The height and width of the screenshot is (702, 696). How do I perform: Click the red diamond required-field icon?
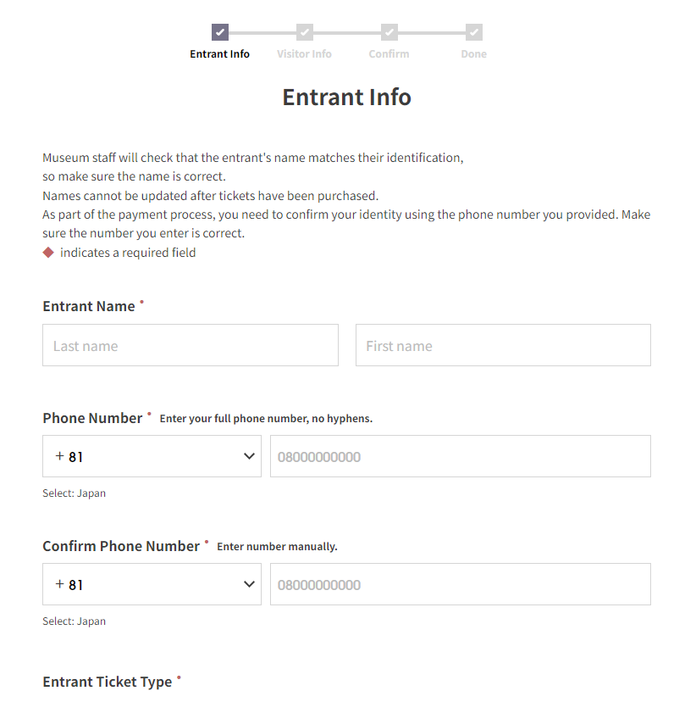[x=48, y=253]
